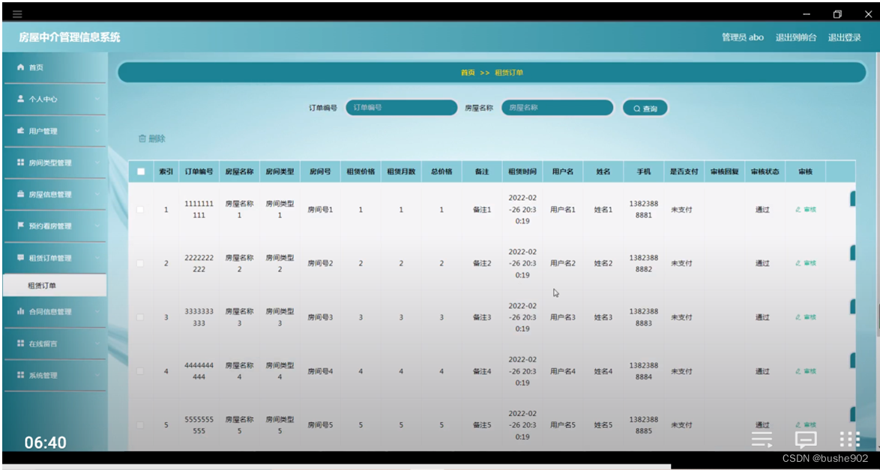Click 管理员 abo in the header
The image size is (880, 470).
pos(743,37)
